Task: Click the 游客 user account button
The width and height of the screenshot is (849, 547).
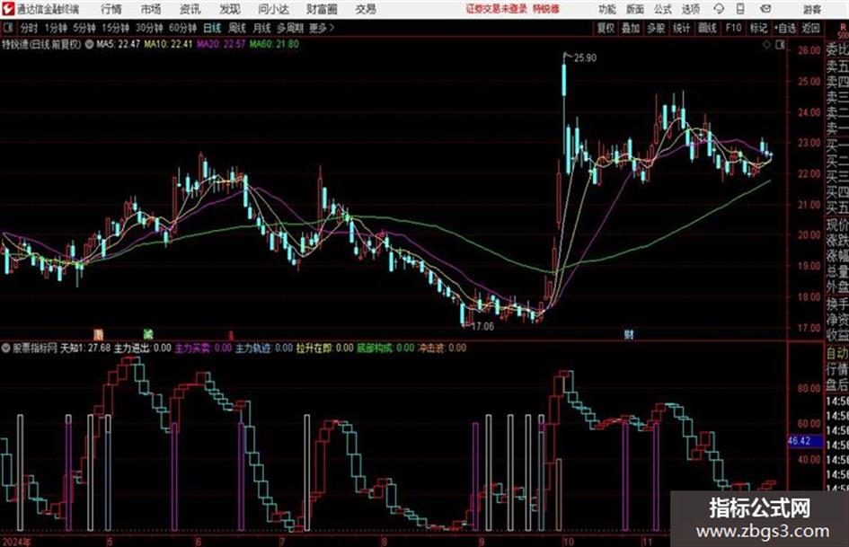Action: pyautogui.click(x=811, y=9)
